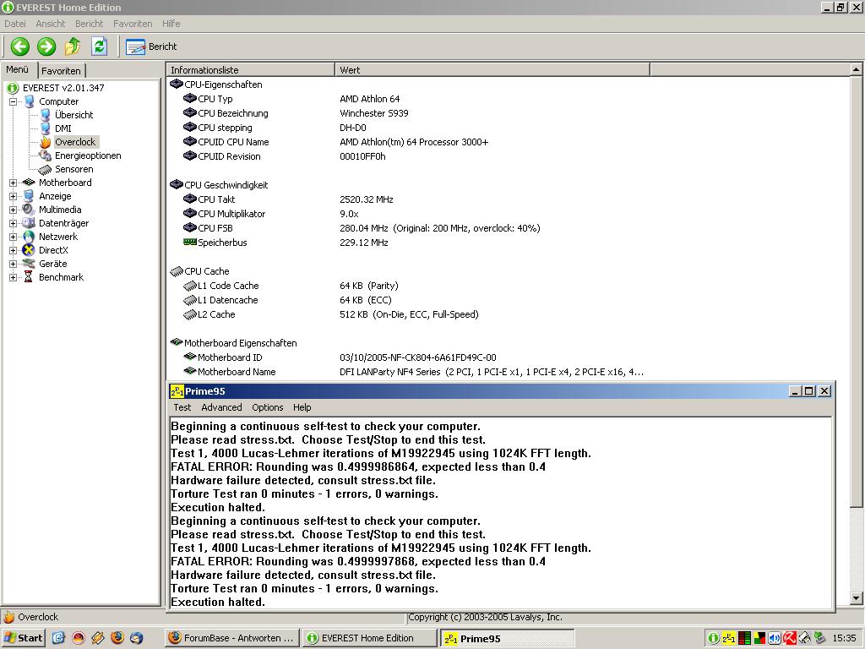Viewport: 865px width, 649px height.
Task: Click the DirectX icon in the tree
Action: pos(29,250)
